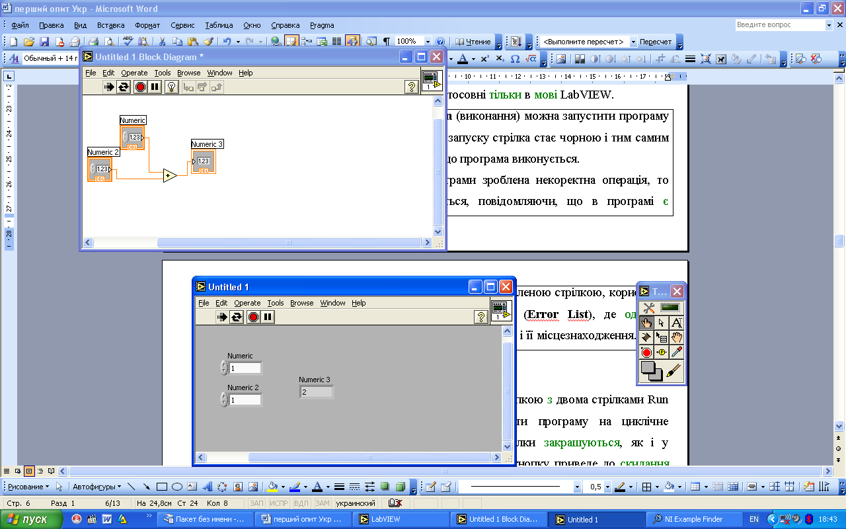Screen dimensions: 846x529
Task: Select the Scroll Window hand tool
Action: click(x=677, y=337)
